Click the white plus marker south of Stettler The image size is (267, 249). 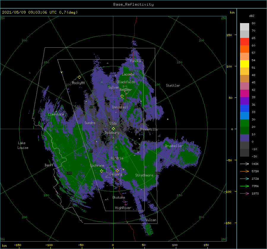(168, 119)
